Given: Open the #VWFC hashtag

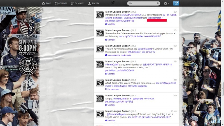Looking at the screenshot, I should coord(109,86).
